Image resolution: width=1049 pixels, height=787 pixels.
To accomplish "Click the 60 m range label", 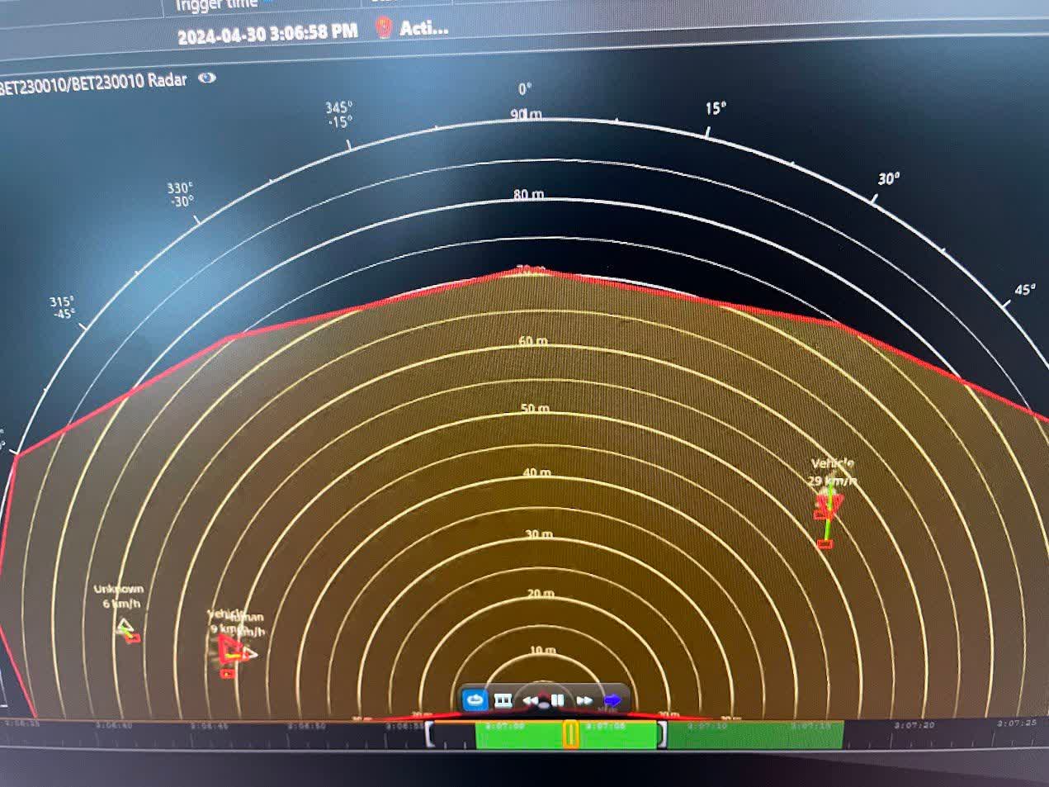I will (532, 341).
